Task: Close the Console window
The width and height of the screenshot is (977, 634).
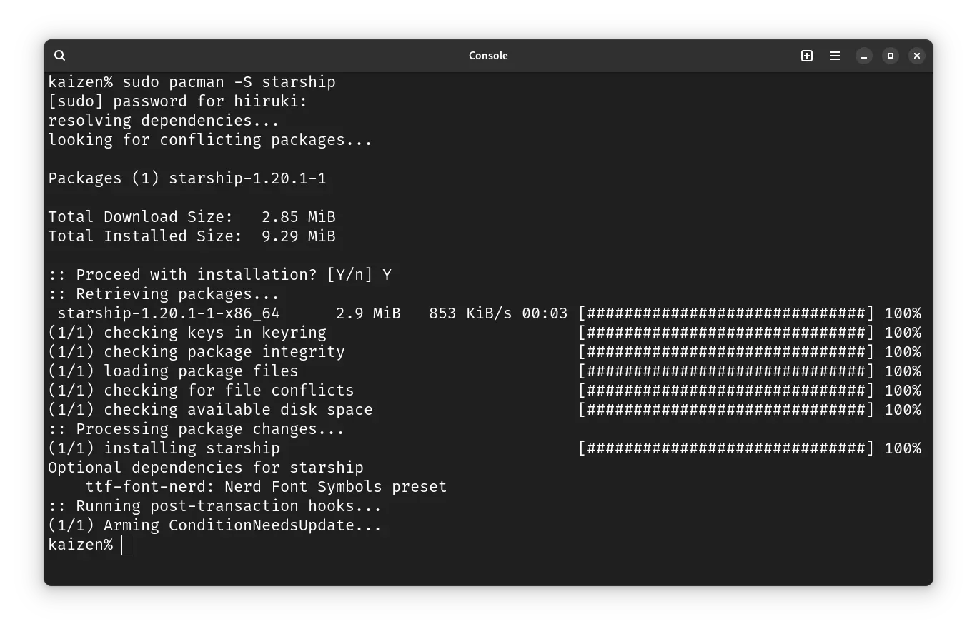Action: coord(916,56)
